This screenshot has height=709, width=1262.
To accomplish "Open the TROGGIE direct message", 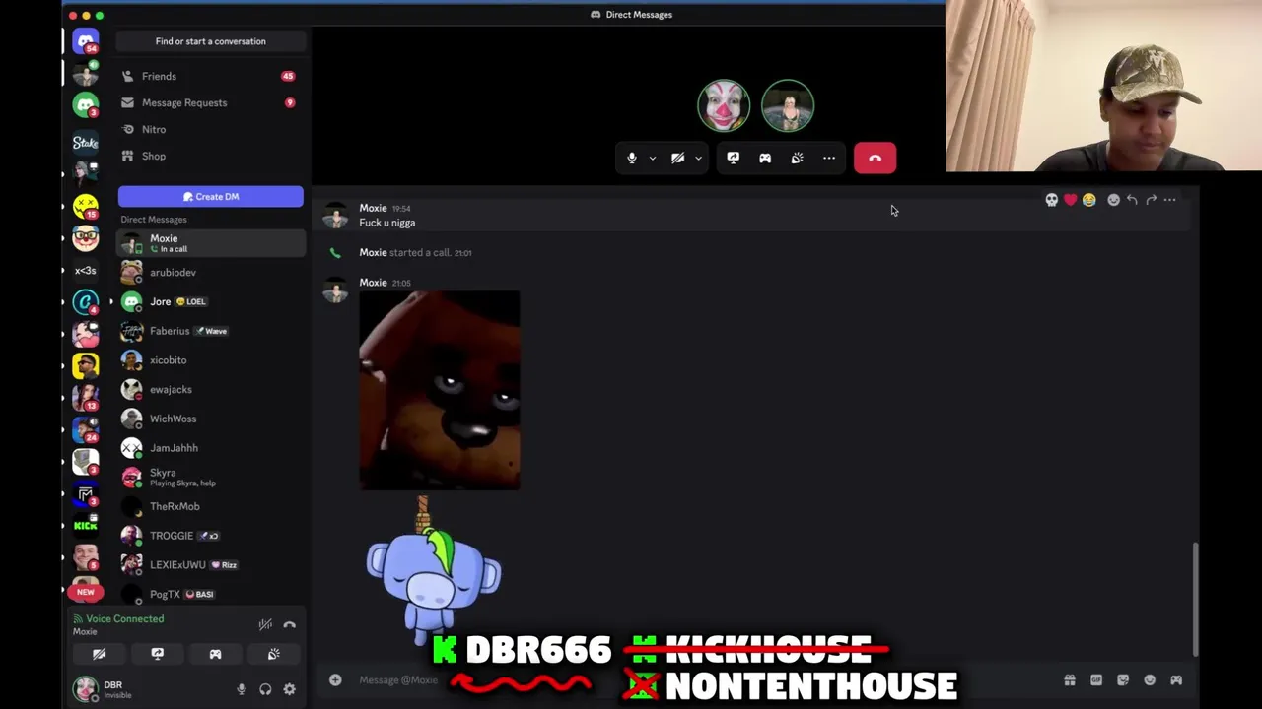I will 210,536.
